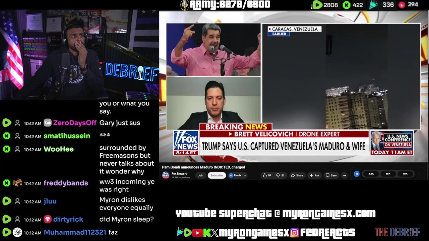Click the Kick icon beside WooHee
Image resolution: width=429 pixels, height=241 pixels.
coord(6,149)
